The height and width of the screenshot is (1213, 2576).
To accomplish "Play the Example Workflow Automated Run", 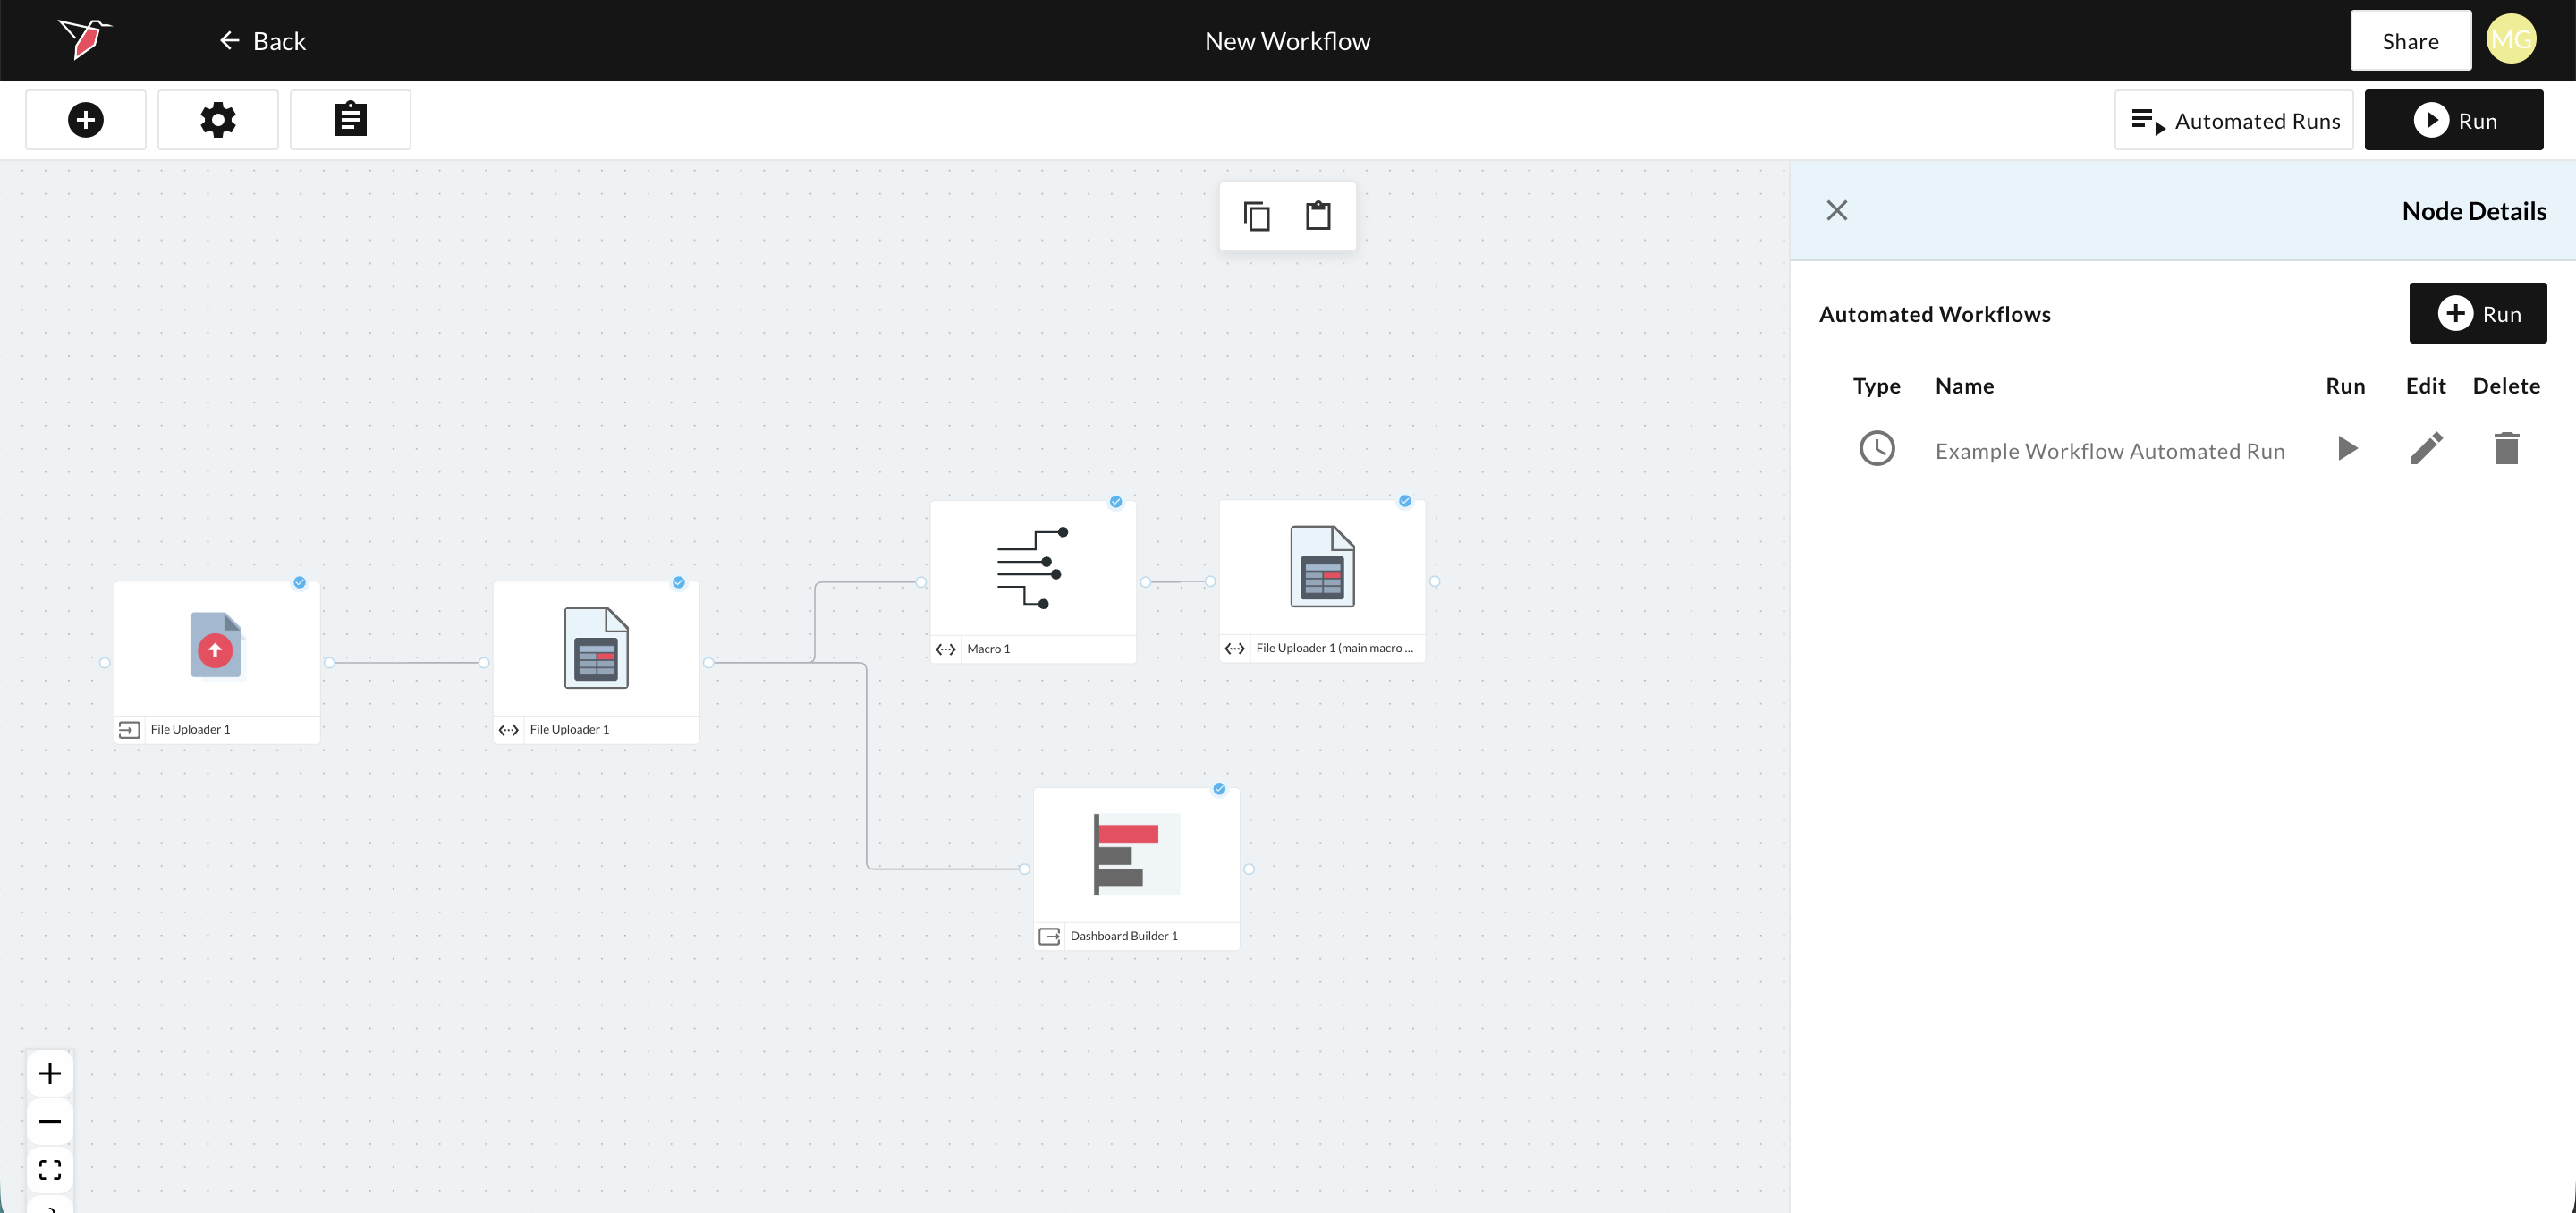I will 2347,449.
